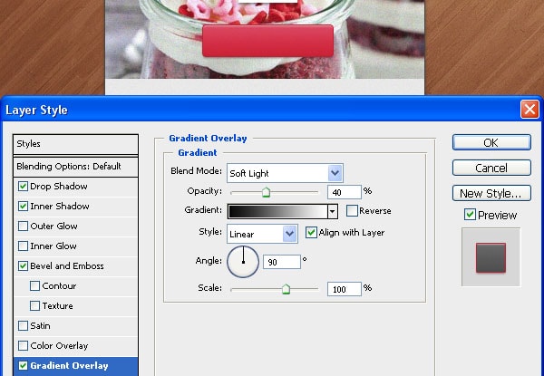Viewport: 544px width, 376px height.
Task: Enable the Texture checkbox
Action: [x=34, y=305]
